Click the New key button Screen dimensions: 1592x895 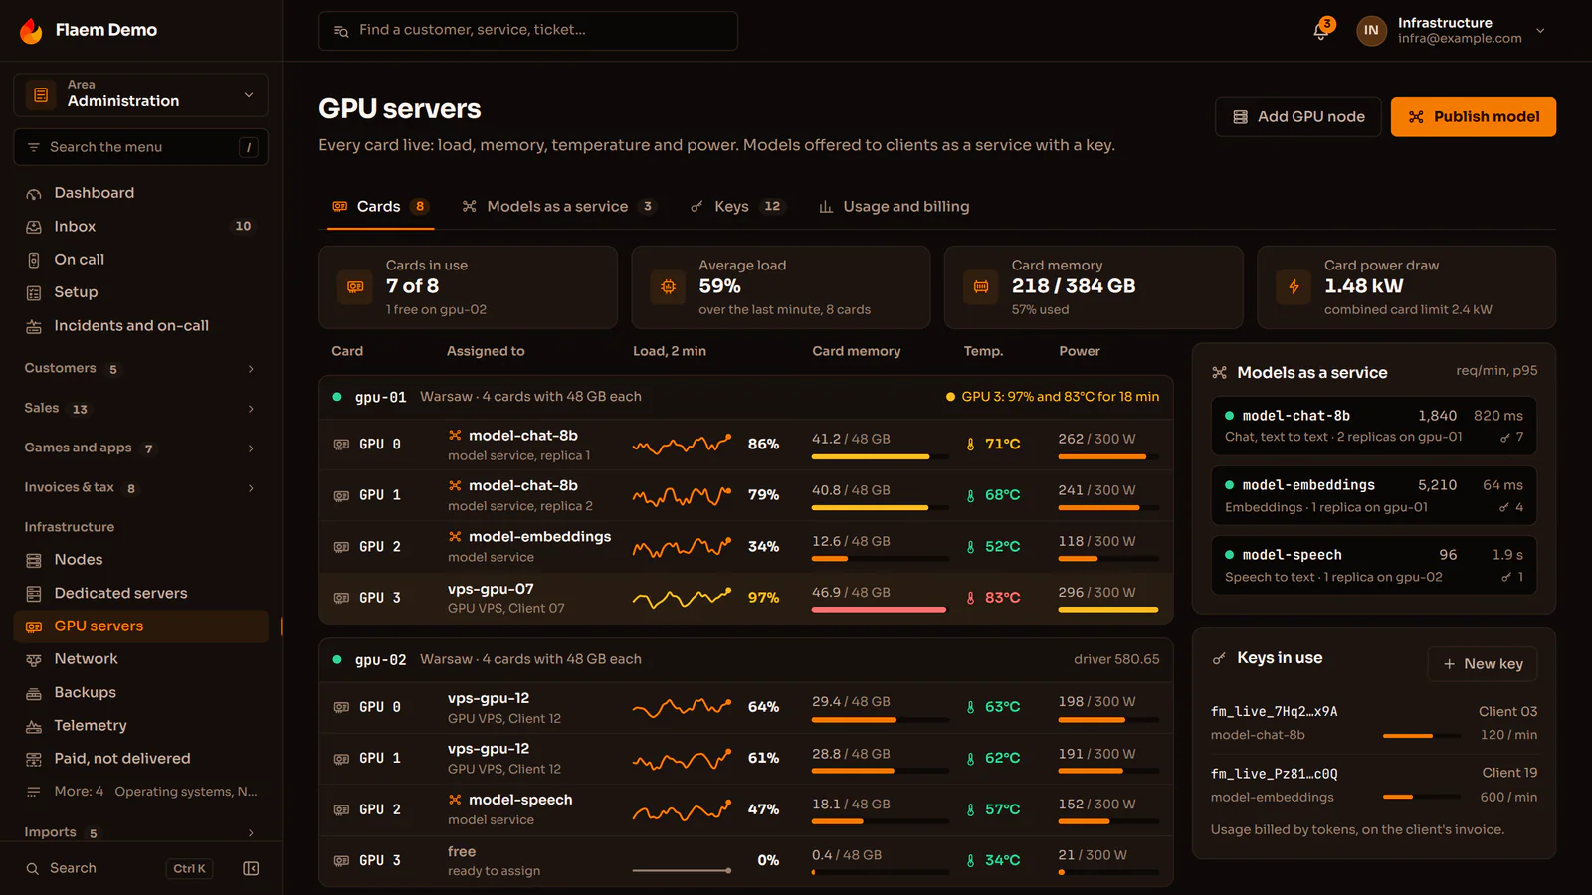tap(1483, 664)
